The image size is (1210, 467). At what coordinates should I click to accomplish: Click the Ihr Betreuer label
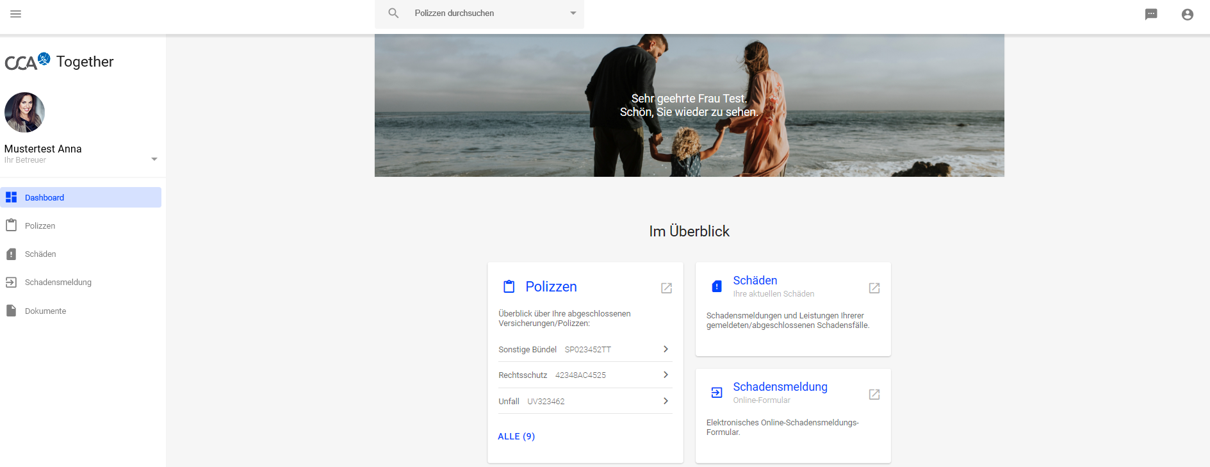click(x=25, y=160)
